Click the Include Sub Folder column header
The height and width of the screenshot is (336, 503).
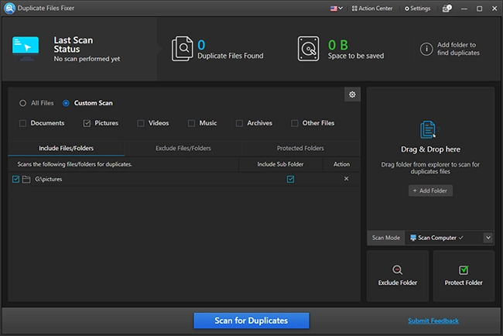280,164
